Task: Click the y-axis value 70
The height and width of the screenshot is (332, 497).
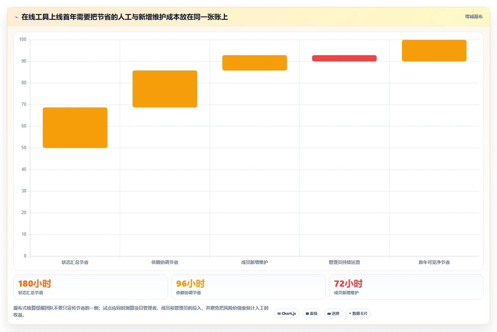Action: pos(24,104)
